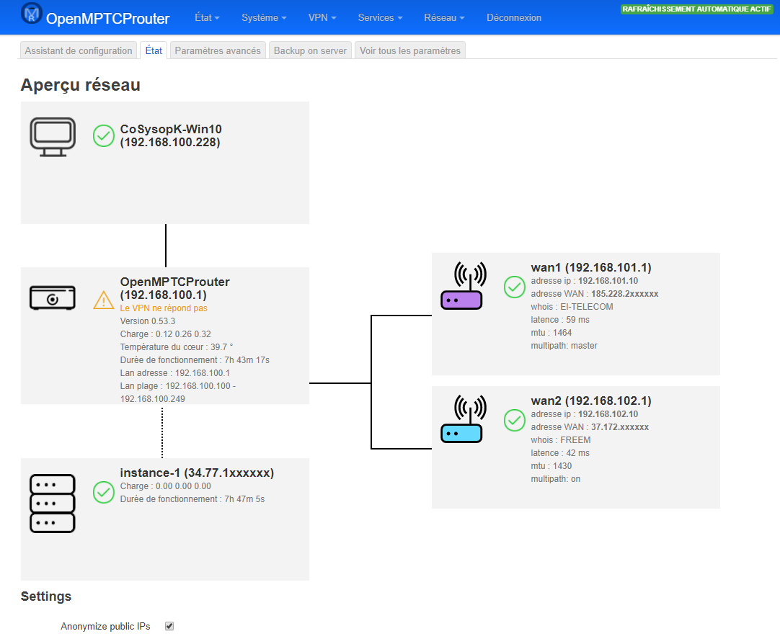
Task: Click 'Version 0.53.3' text
Action: 148,321
